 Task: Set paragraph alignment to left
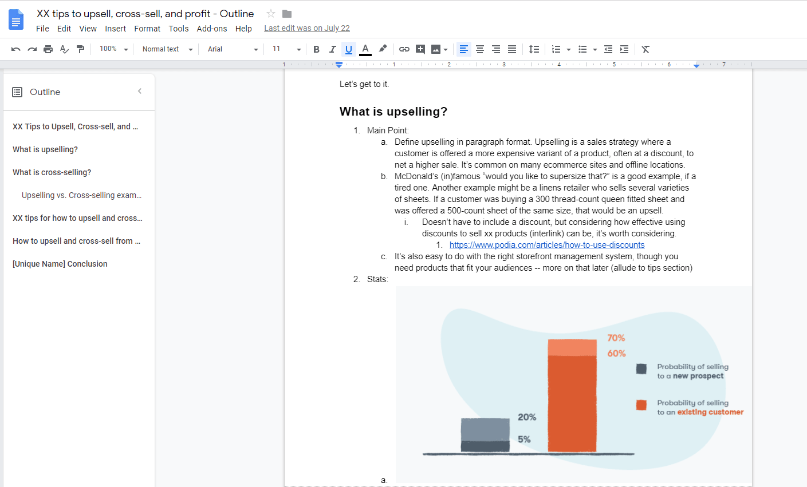(x=464, y=49)
